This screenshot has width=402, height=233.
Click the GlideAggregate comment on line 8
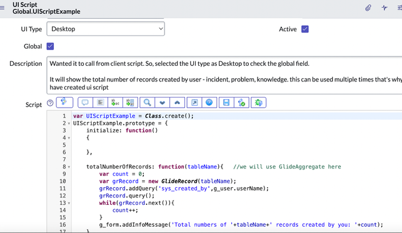point(287,167)
